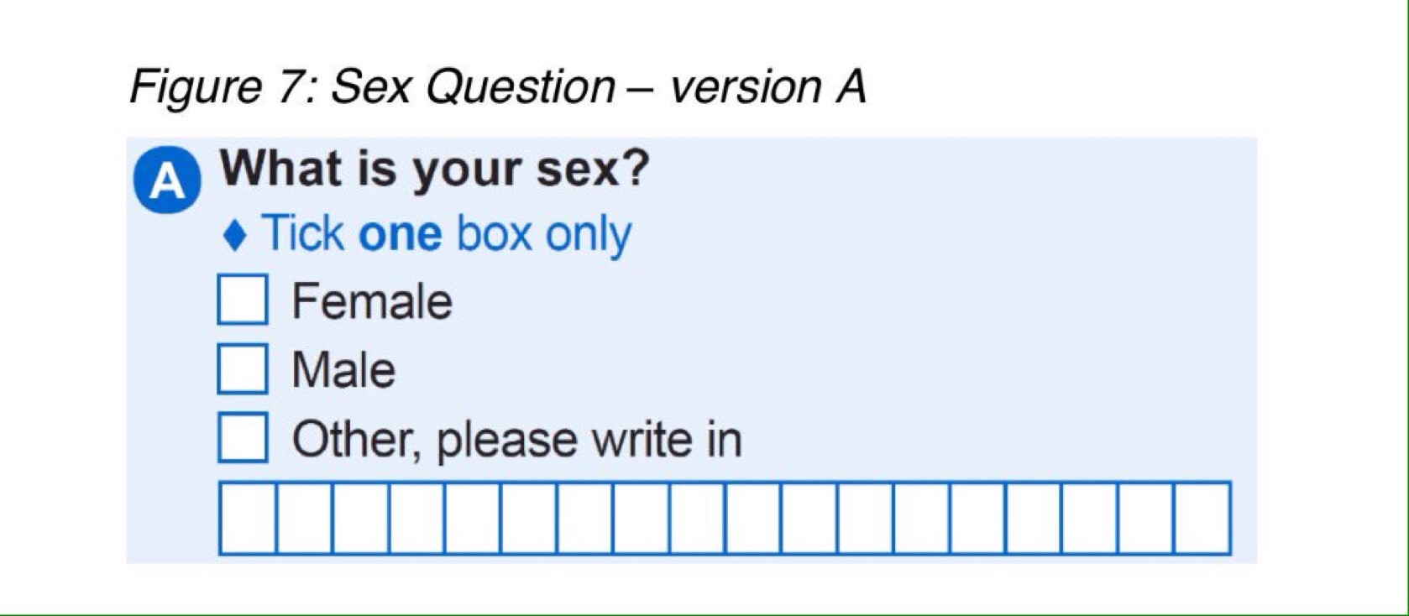Click the "Female" label text
This screenshot has height=616, width=1409.
tap(372, 301)
